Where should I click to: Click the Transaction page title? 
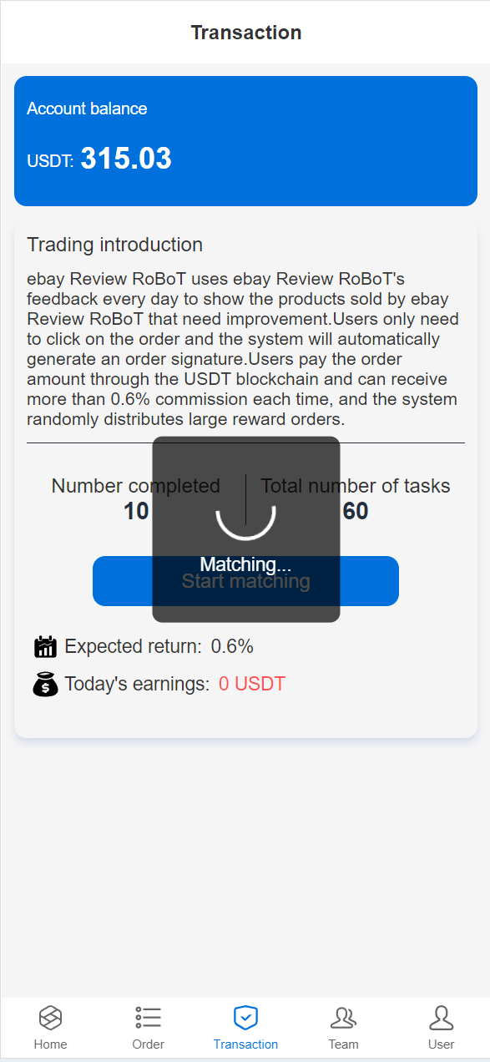245,33
